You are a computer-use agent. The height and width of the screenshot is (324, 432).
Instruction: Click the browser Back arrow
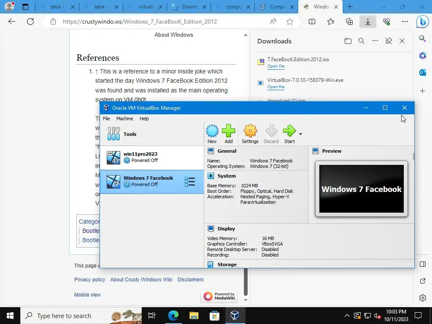pyautogui.click(x=11, y=22)
